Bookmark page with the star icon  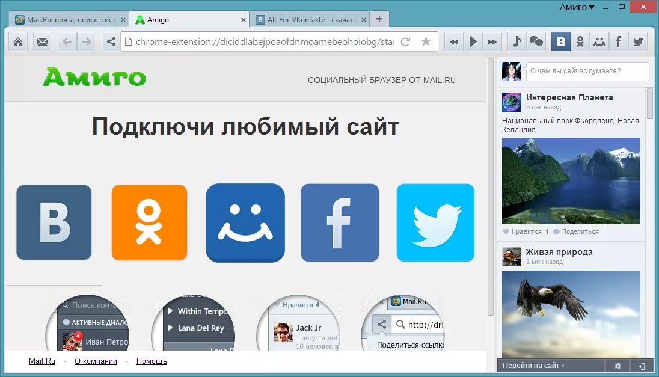[426, 41]
